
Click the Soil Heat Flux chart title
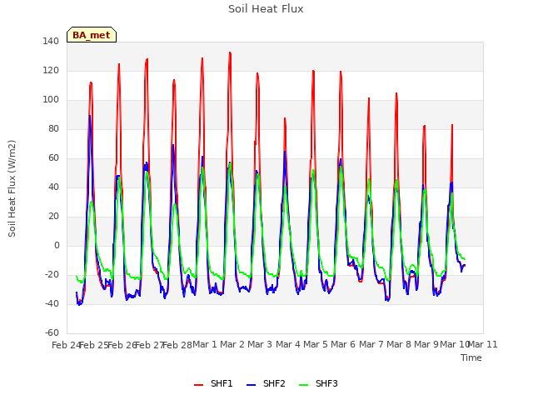[266, 9]
